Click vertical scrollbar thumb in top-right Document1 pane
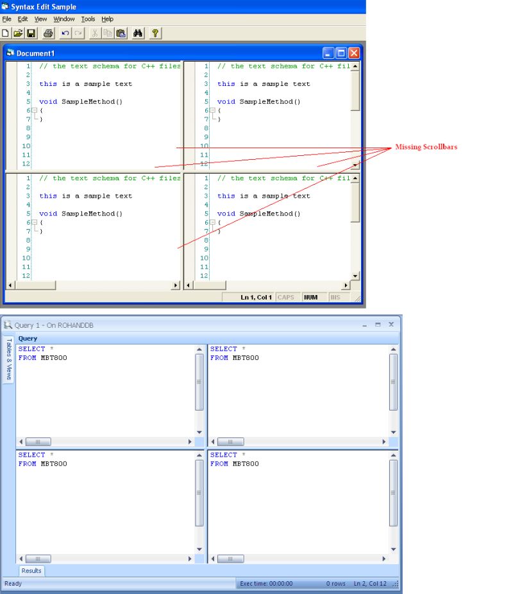Viewport: 513px width, 594px height. [355, 90]
